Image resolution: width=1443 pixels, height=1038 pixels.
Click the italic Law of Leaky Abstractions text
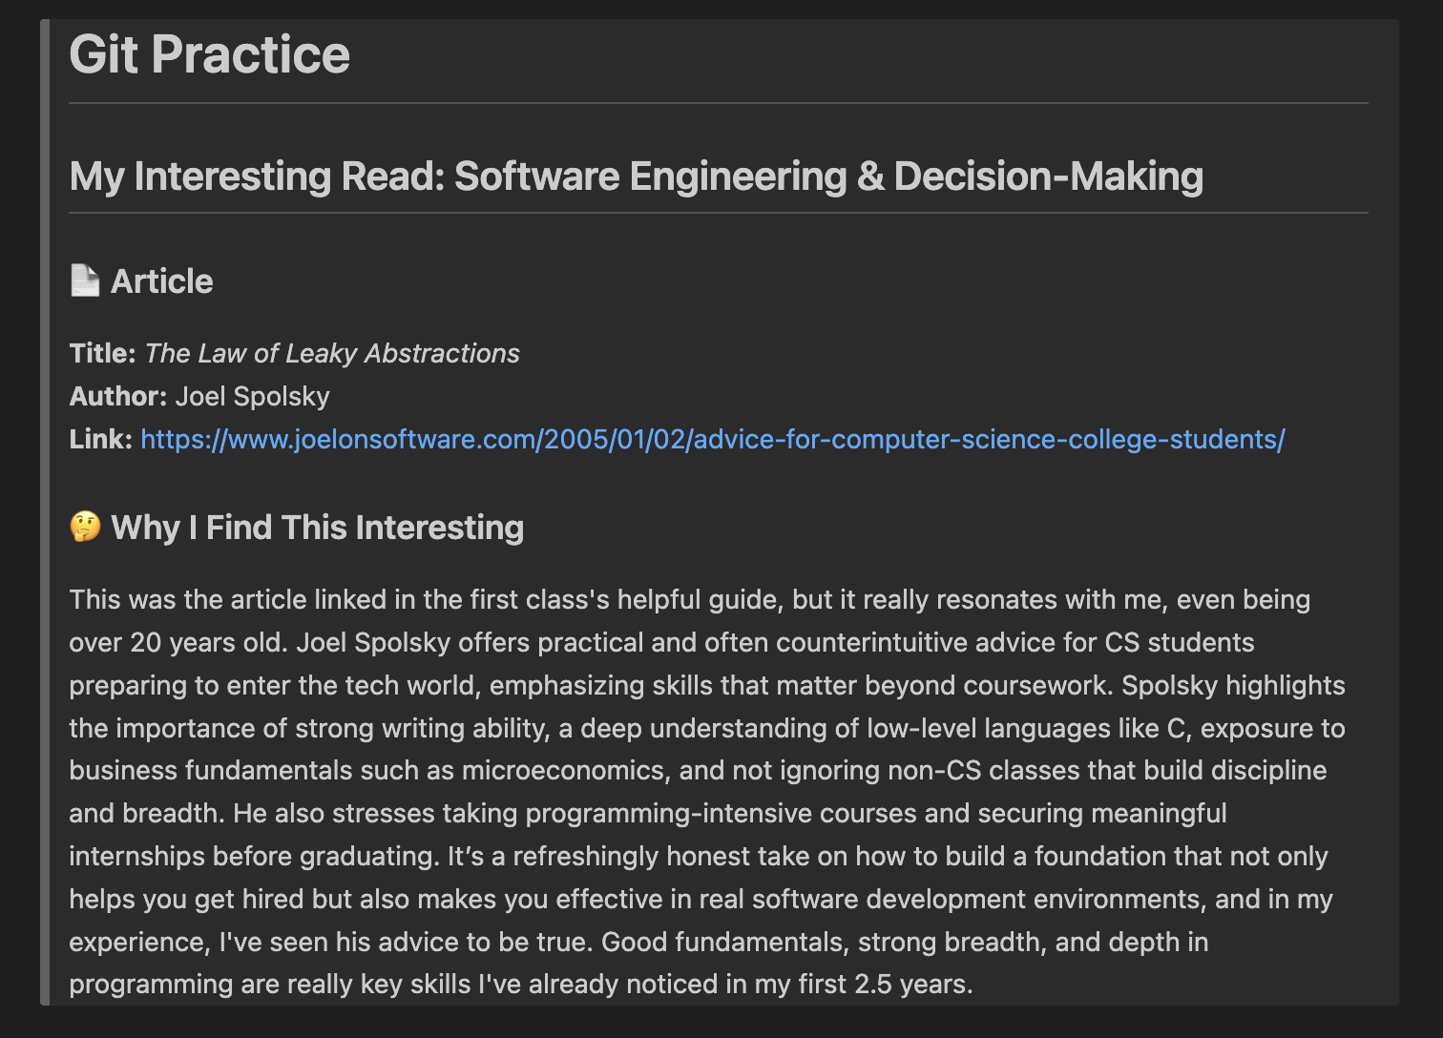tap(332, 353)
